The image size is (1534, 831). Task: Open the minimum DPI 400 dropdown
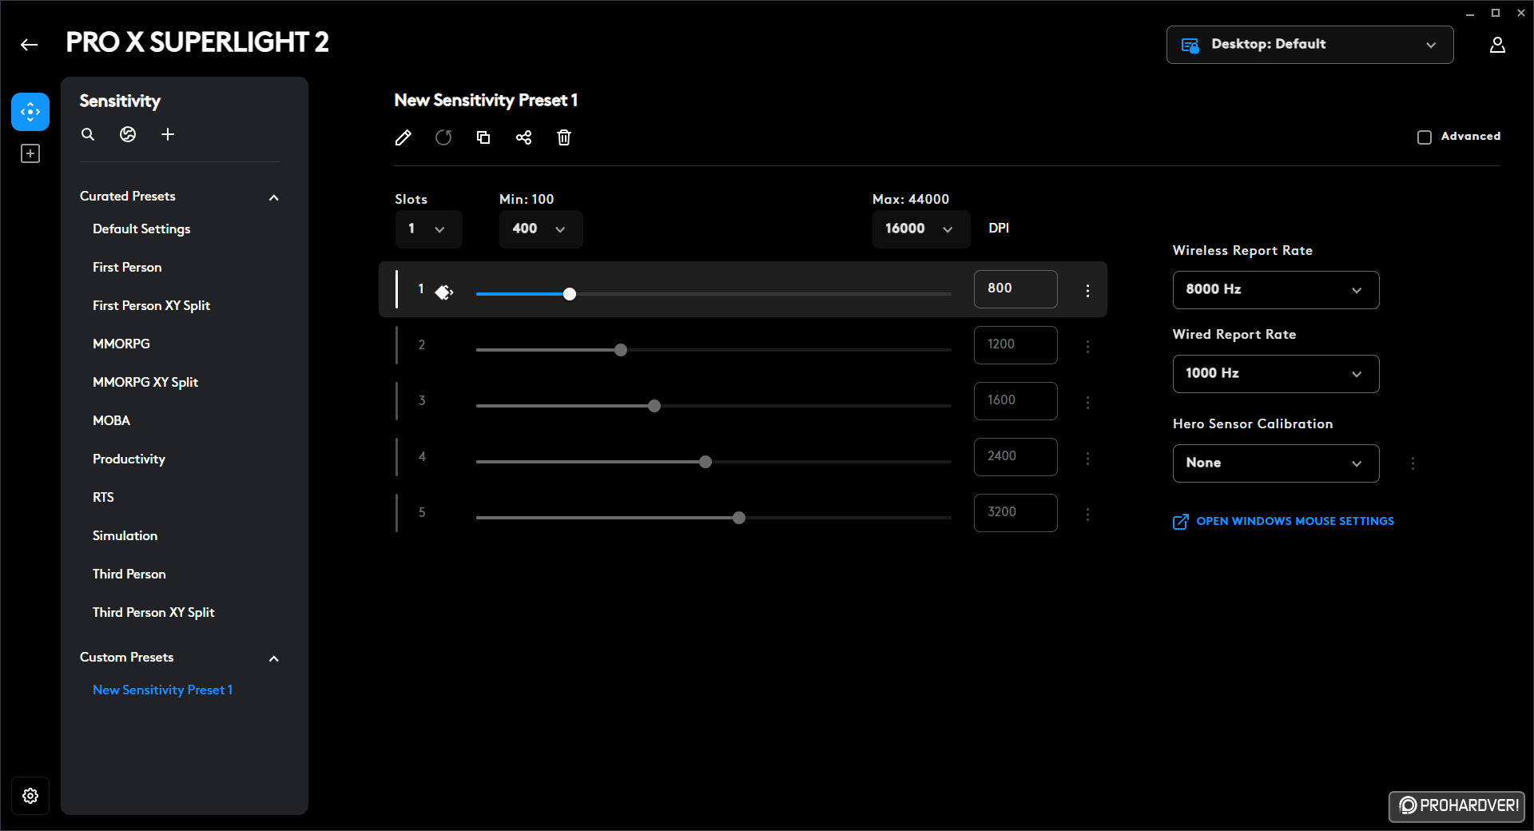pyautogui.click(x=541, y=229)
